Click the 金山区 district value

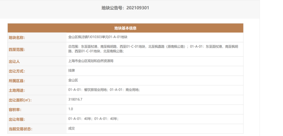(73, 80)
